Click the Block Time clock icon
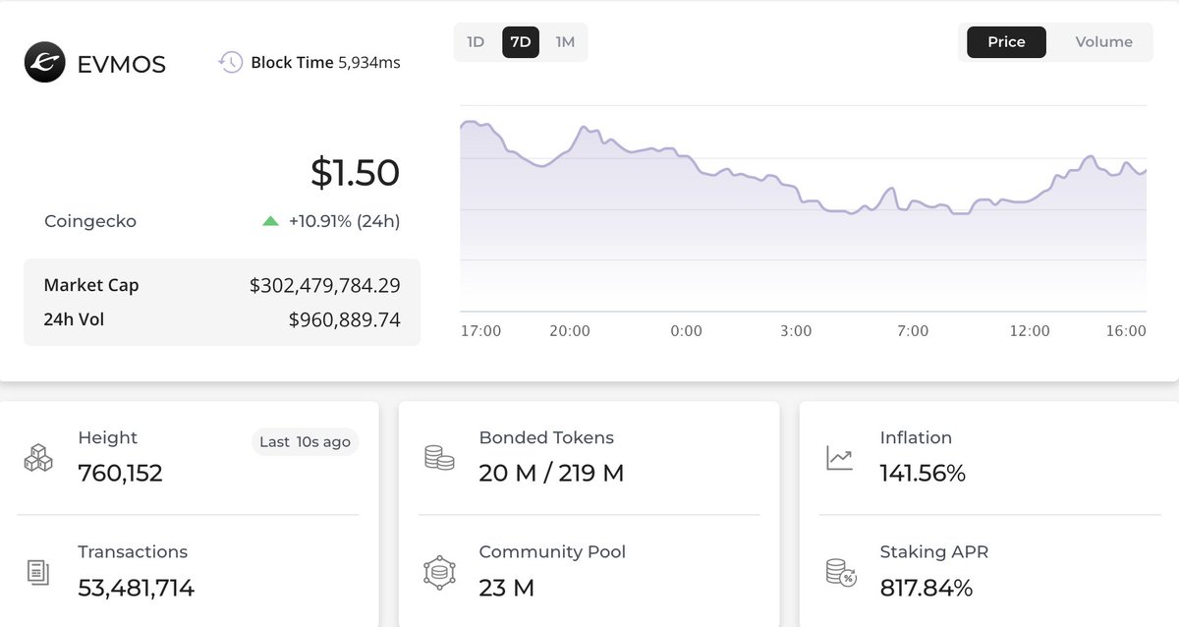This screenshot has width=1179, height=627. coord(230,61)
